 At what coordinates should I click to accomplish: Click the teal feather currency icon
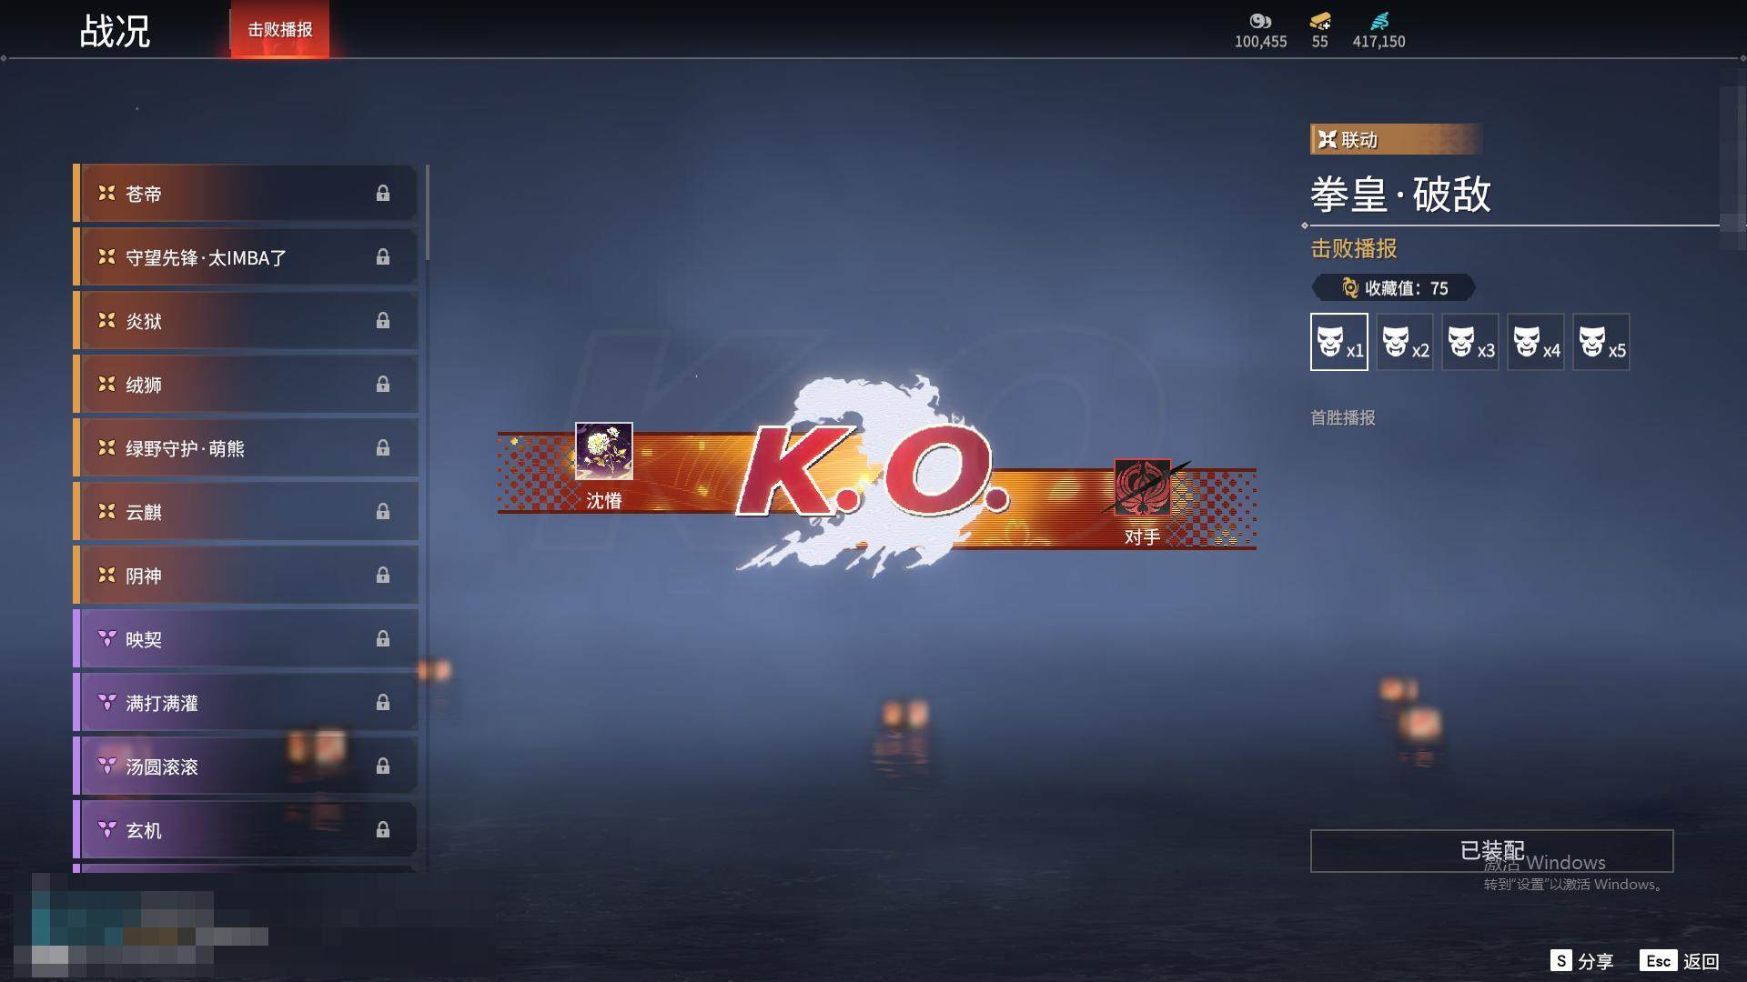click(1378, 22)
